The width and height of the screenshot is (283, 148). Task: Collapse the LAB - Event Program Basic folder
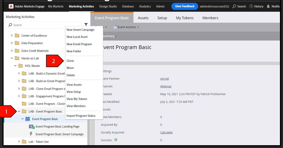pos(19,111)
